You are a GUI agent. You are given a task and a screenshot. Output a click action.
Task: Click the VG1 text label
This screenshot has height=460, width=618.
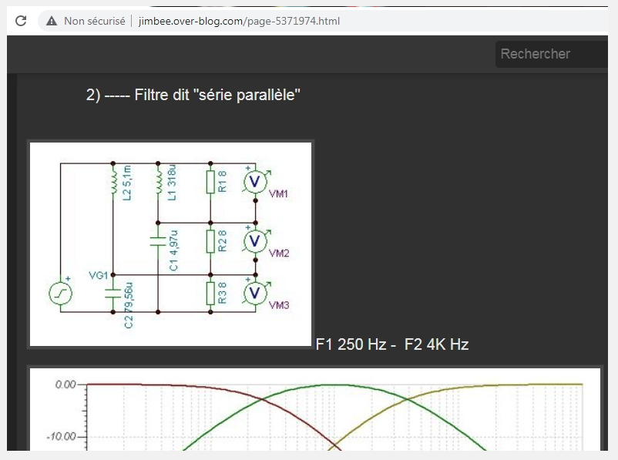(98, 275)
